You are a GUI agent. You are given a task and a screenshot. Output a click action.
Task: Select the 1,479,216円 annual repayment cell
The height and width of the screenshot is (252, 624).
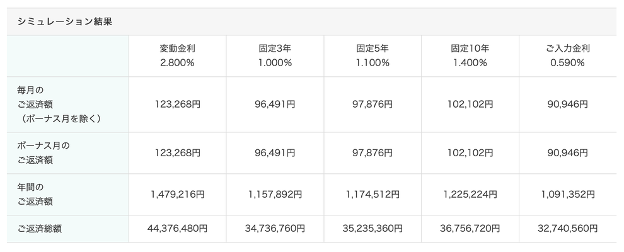tap(178, 195)
